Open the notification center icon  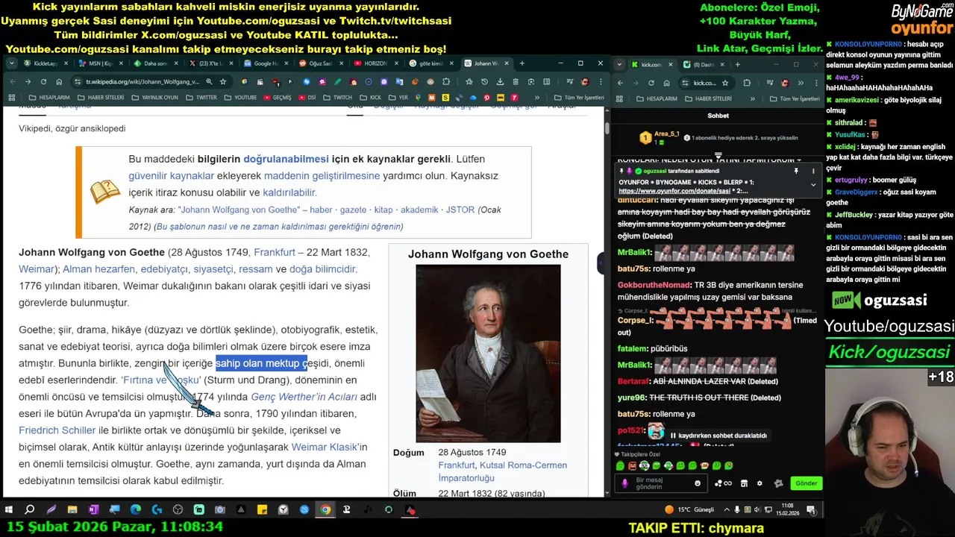tap(811, 510)
